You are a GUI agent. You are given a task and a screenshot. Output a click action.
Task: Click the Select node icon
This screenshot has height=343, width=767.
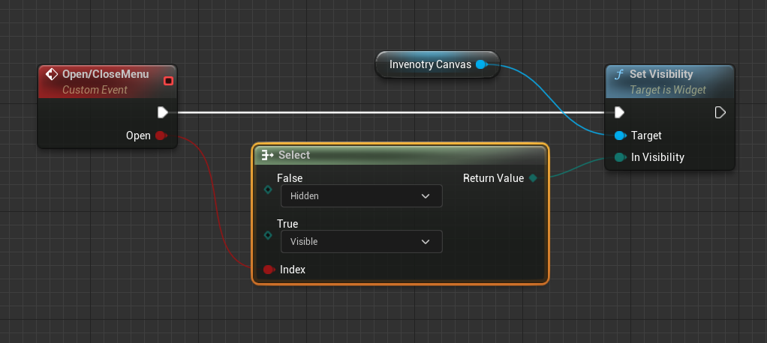click(268, 155)
